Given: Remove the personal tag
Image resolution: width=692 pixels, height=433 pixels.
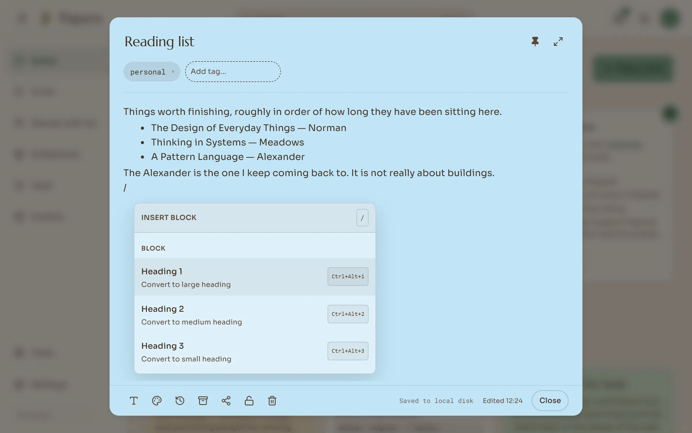Looking at the screenshot, I should click(173, 72).
